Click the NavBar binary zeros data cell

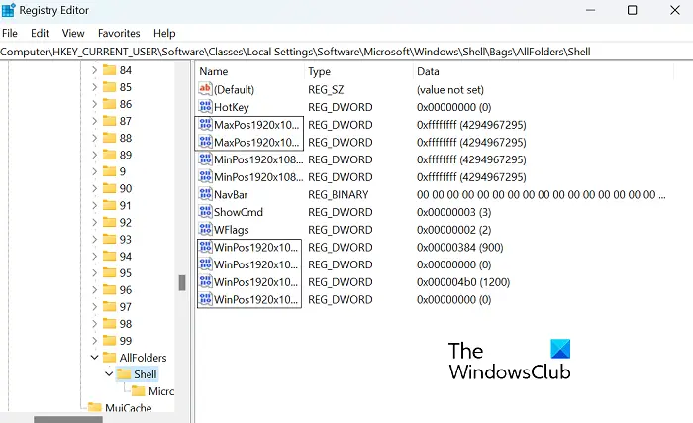(541, 195)
